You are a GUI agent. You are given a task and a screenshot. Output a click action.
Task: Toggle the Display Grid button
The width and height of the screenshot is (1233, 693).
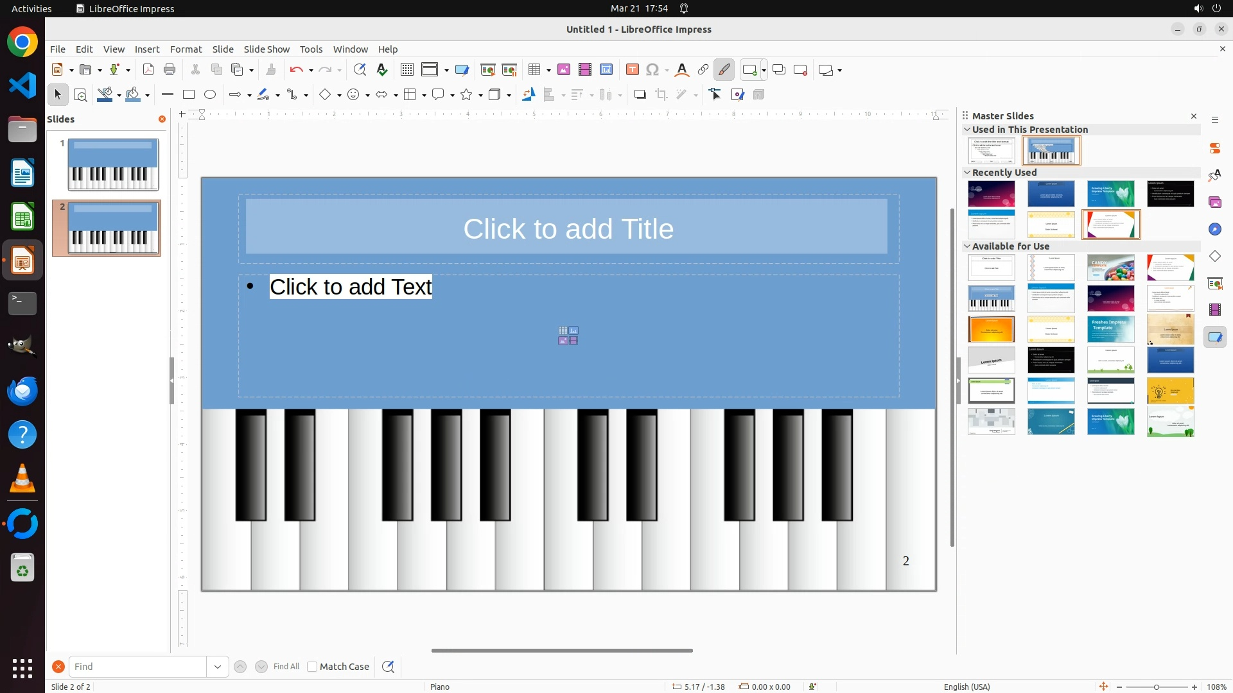[x=407, y=70]
